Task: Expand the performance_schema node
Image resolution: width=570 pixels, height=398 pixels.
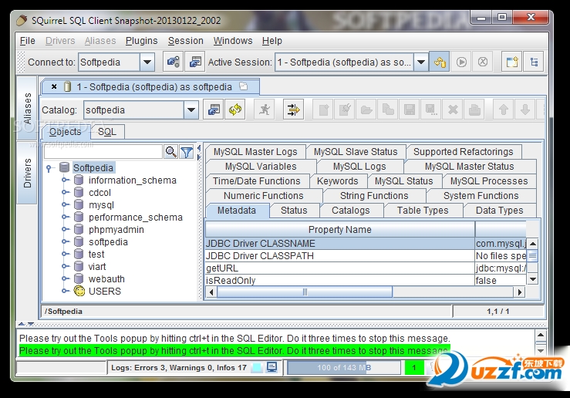Action: (65, 217)
